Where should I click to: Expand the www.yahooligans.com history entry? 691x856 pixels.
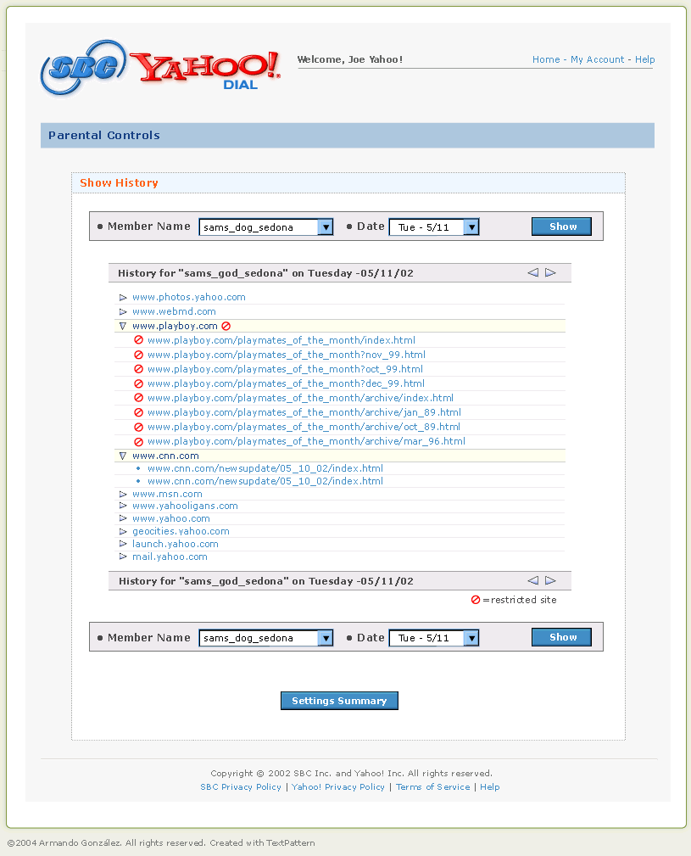tap(123, 506)
